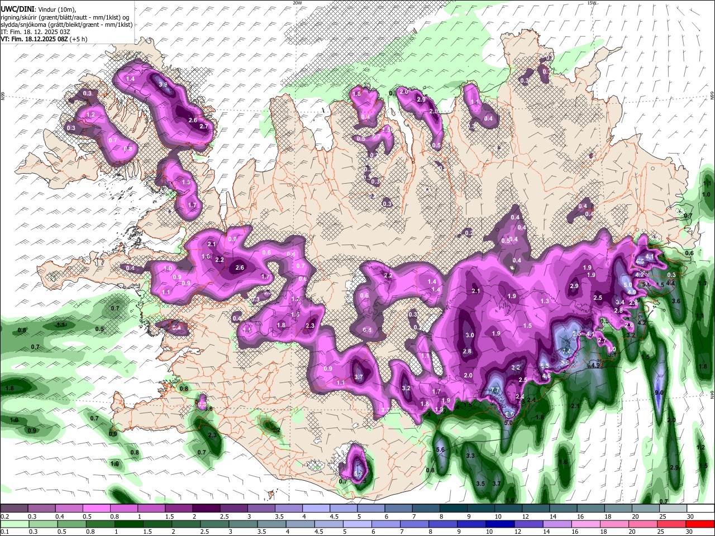Click lower scale swatch between 0.1 and 0.3
The image size is (715, 536).
(14, 524)
